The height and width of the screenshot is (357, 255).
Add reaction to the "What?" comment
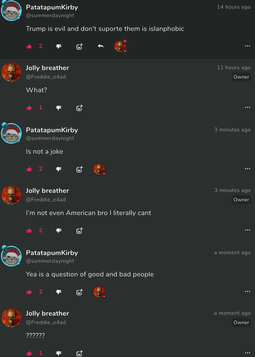click(79, 108)
